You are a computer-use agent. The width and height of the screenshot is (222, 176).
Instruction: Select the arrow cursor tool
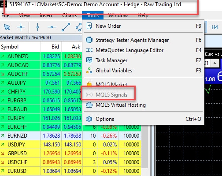click(x=7, y=27)
